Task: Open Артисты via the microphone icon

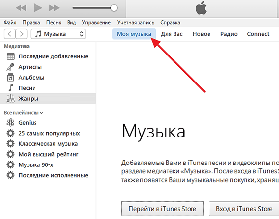Action: [10, 67]
